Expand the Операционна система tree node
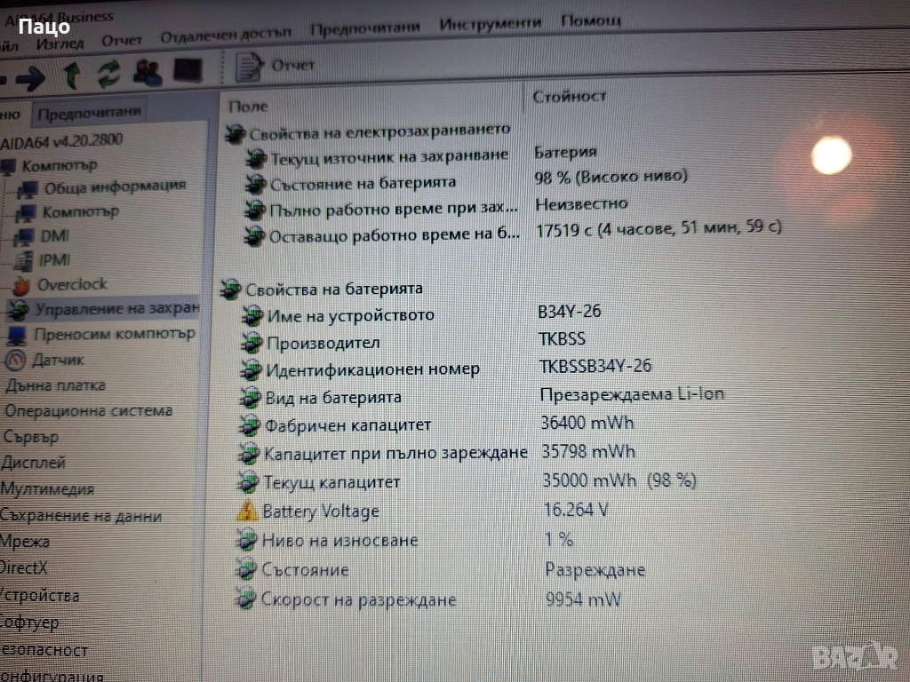910x682 pixels. point(88,411)
